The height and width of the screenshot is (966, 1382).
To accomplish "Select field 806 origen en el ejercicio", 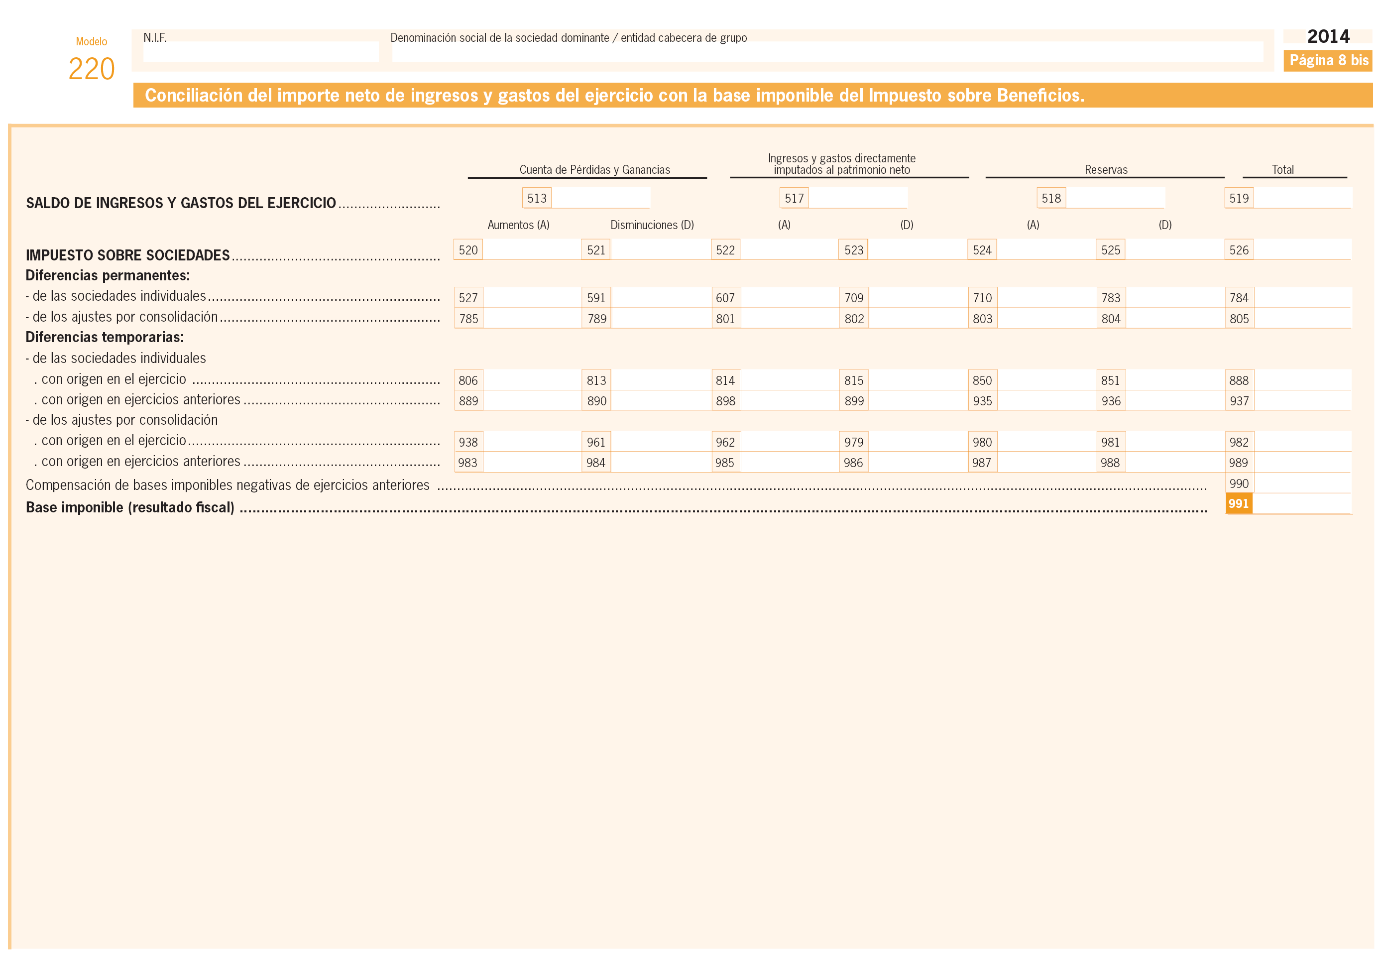I will [x=532, y=380].
